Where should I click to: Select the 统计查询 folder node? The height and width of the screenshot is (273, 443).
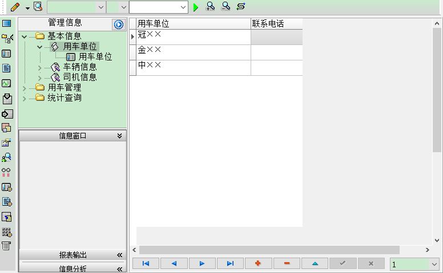[65, 97]
